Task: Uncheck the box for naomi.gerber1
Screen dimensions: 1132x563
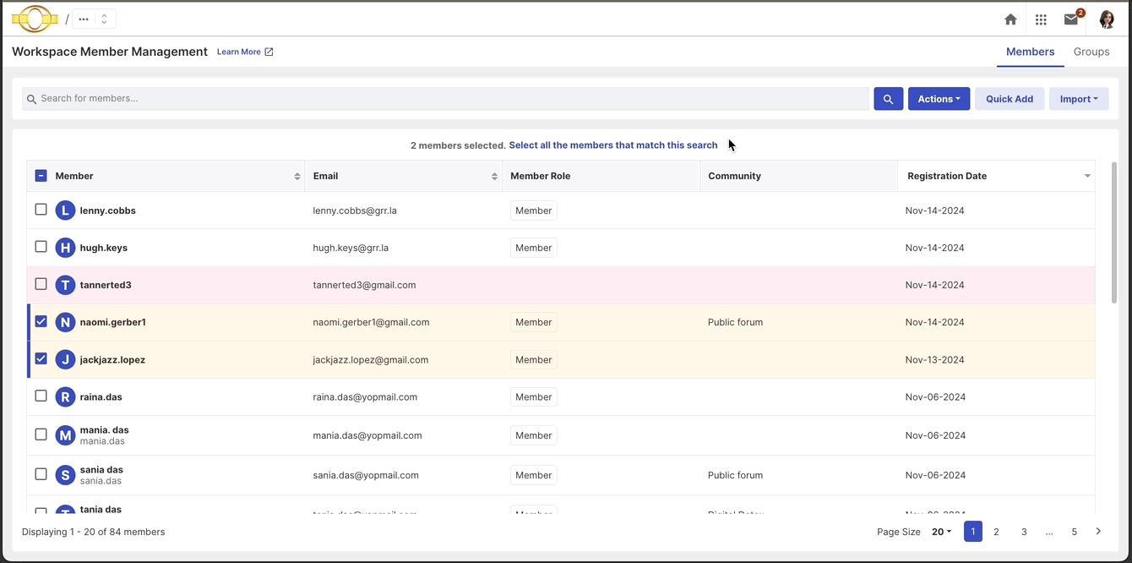Action: point(41,321)
